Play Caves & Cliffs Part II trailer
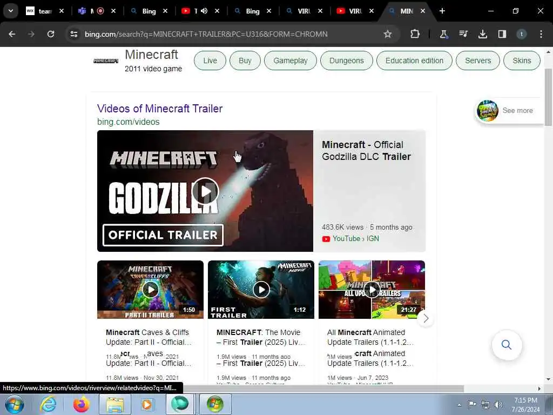The width and height of the screenshot is (553, 415). tap(150, 290)
